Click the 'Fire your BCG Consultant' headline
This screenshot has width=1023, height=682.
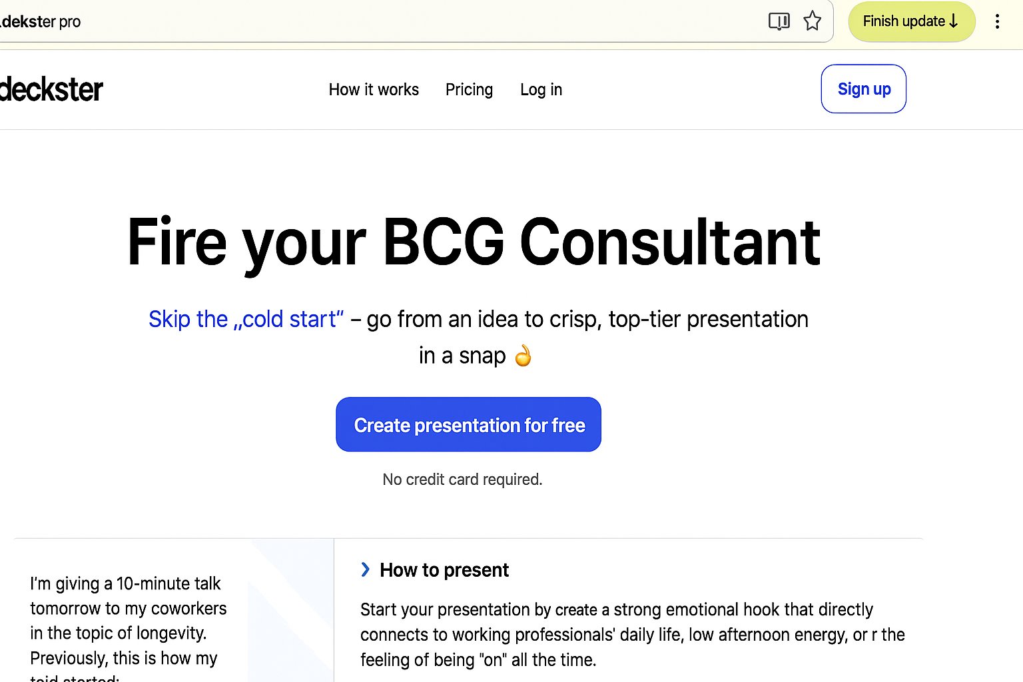click(474, 242)
